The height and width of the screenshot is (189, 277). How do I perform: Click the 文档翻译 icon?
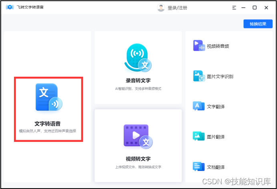(x=199, y=167)
